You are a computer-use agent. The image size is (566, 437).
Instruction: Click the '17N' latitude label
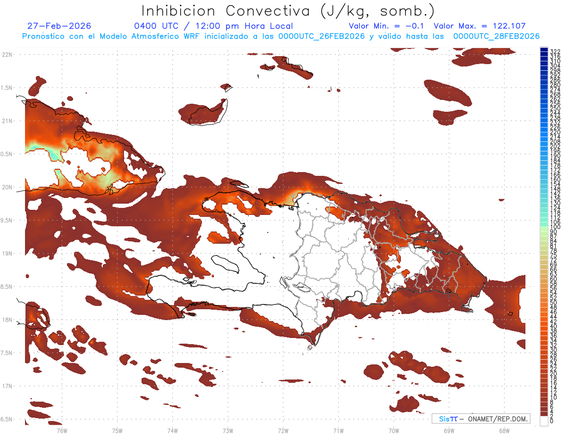pyautogui.click(x=7, y=386)
